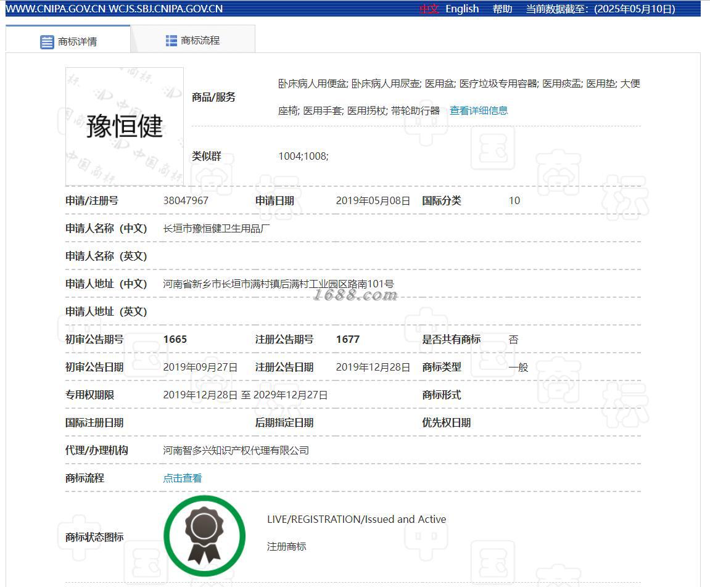The width and height of the screenshot is (710, 587).
Task: Select registration announcement date 2019年12月28日
Action: (373, 367)
